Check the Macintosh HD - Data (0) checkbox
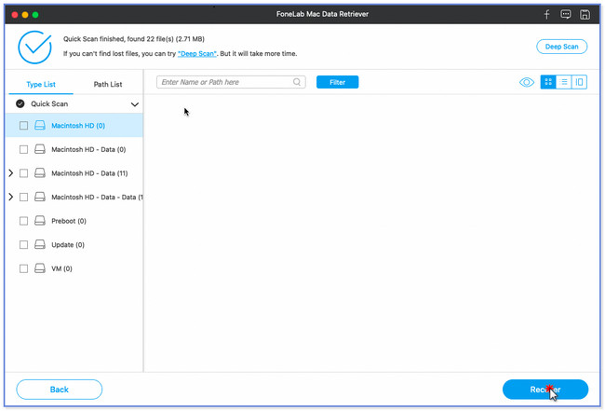Screen dimensions: 605x411 click(23, 149)
